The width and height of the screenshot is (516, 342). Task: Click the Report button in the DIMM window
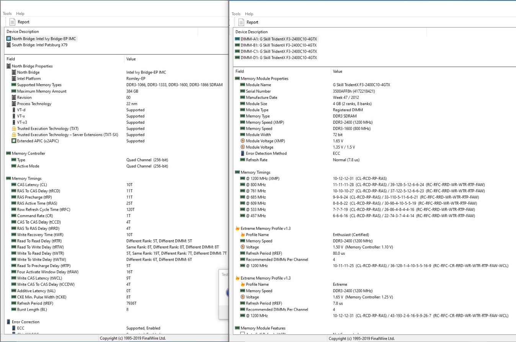(248, 22)
